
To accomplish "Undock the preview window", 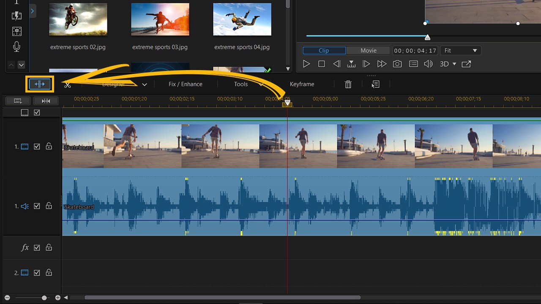I will coord(466,64).
